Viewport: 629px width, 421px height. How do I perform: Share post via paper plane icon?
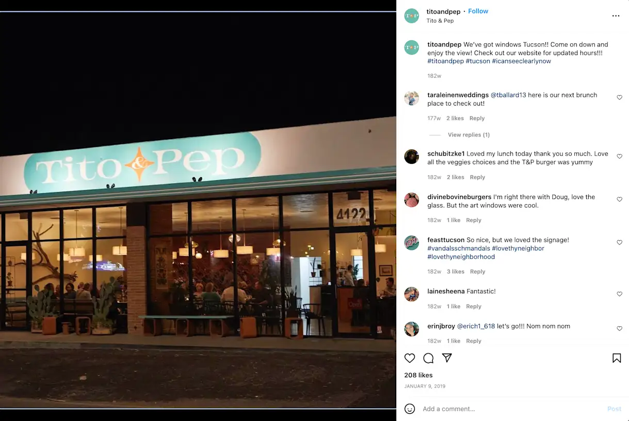tap(447, 358)
